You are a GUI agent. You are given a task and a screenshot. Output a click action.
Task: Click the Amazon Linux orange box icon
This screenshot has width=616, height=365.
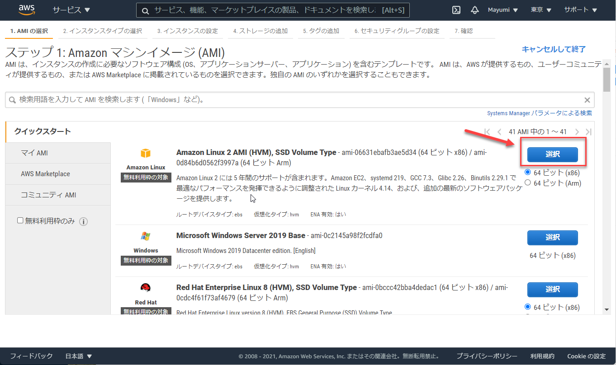coord(145,153)
